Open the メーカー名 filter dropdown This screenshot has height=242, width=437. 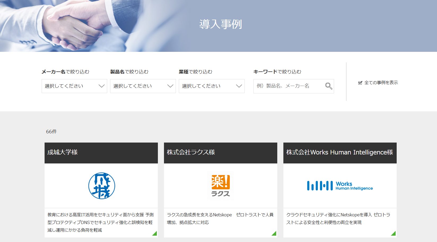click(x=74, y=86)
